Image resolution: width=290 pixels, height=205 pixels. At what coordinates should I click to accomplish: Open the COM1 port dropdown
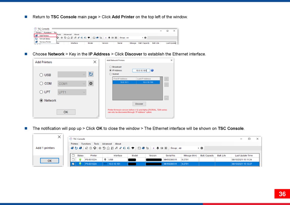pos(72,84)
